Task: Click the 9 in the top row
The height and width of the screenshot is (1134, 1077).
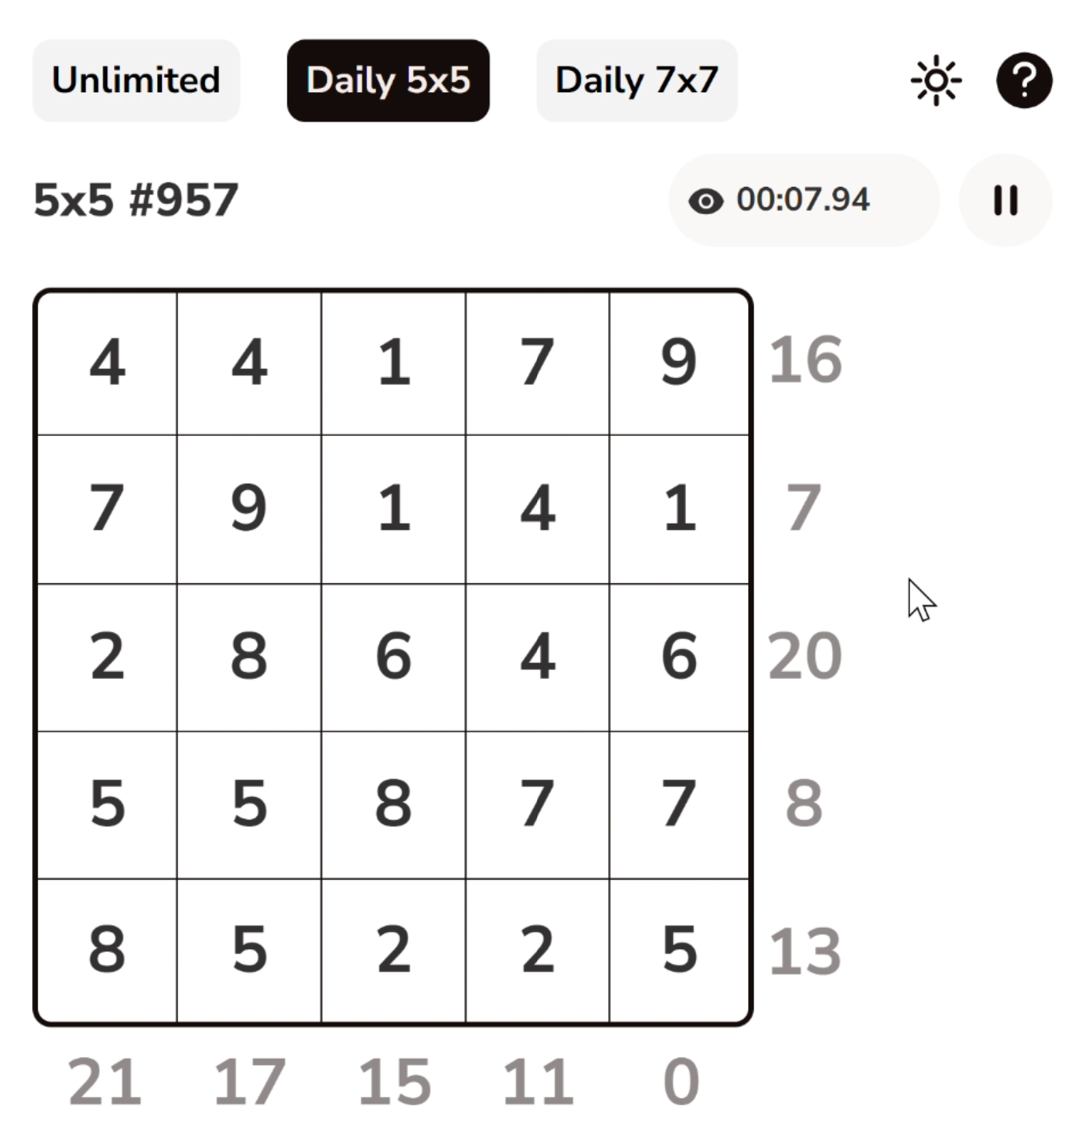Action: [x=679, y=362]
